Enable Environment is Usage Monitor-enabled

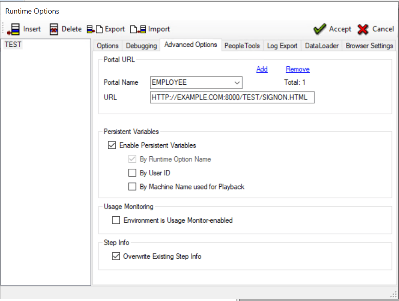pyautogui.click(x=116, y=220)
